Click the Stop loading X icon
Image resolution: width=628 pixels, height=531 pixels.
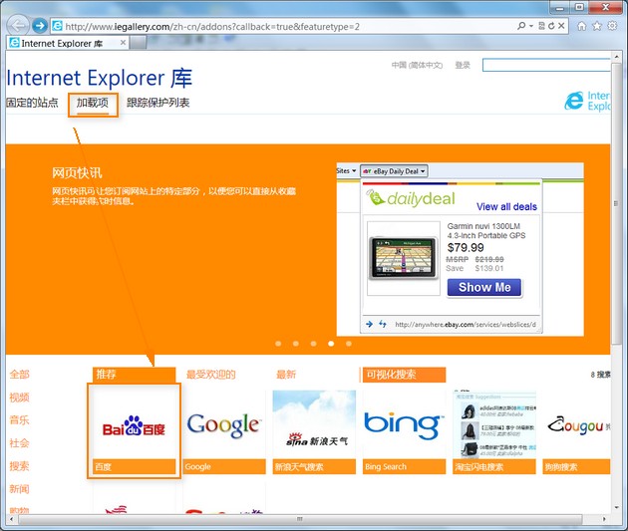[561, 26]
